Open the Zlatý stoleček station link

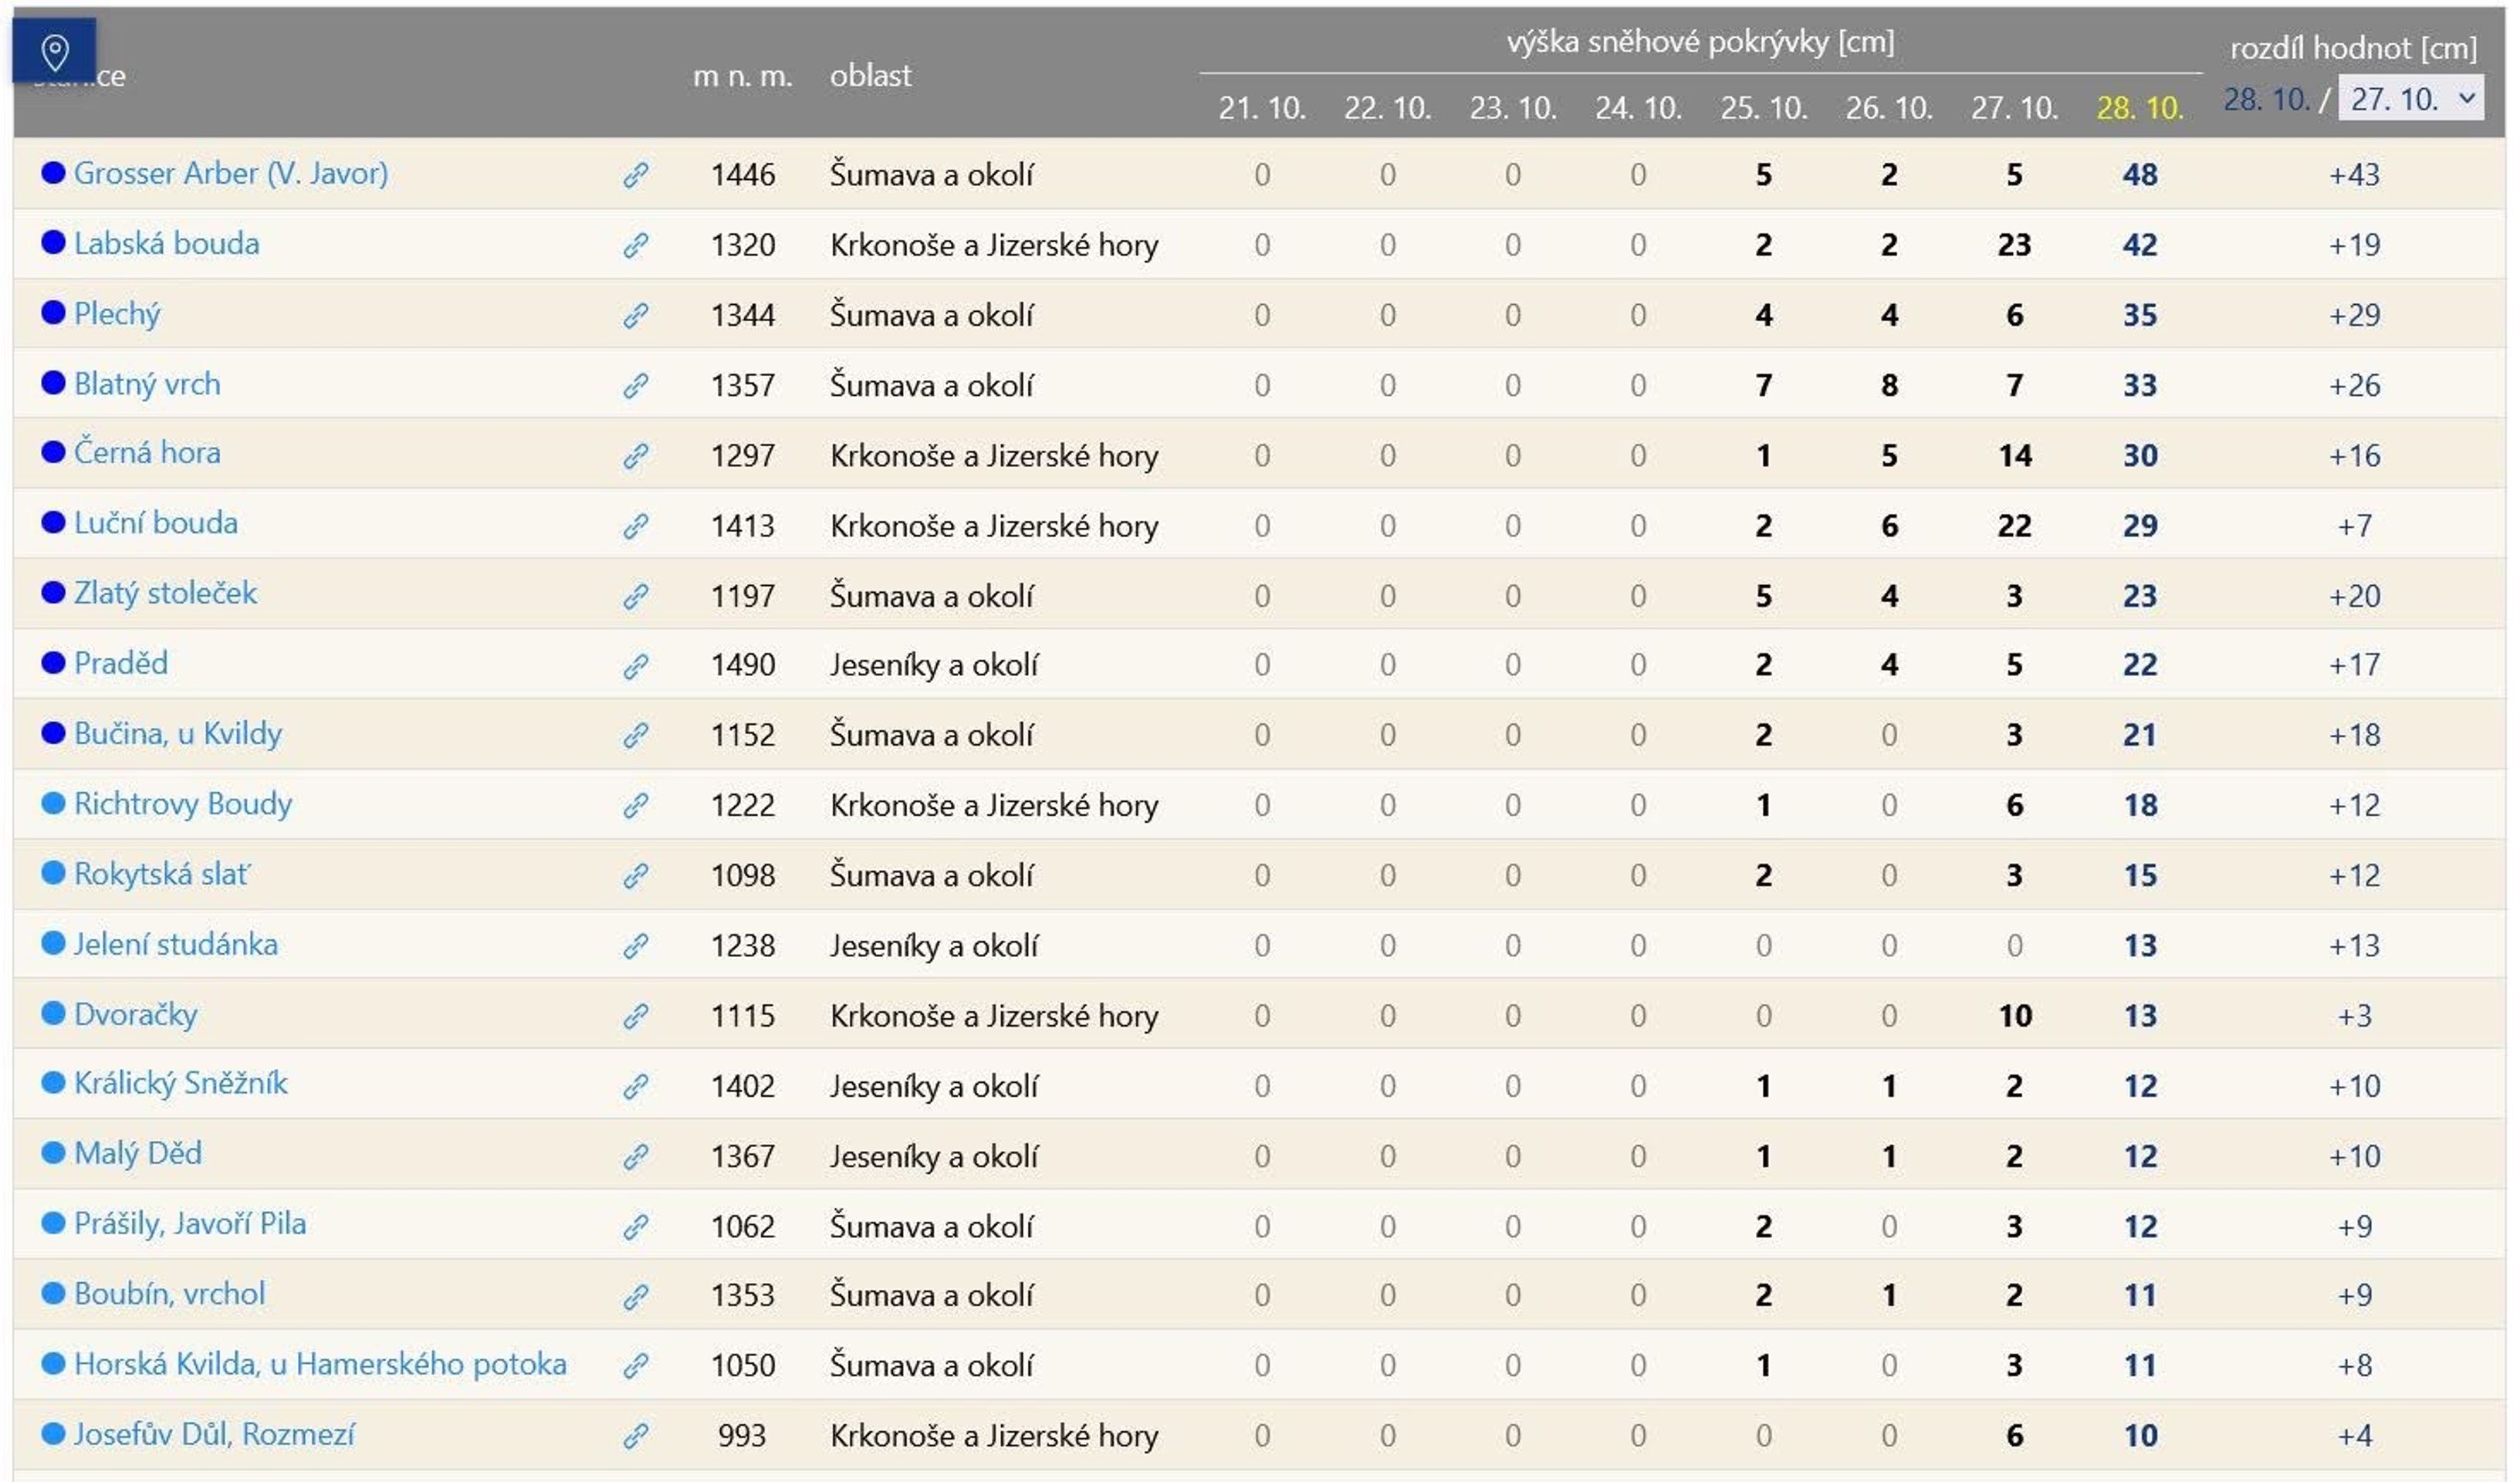click(x=165, y=593)
